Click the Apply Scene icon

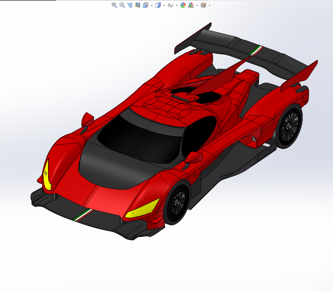point(191,5)
